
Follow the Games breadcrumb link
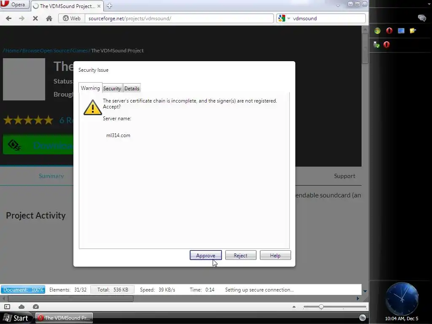point(80,51)
